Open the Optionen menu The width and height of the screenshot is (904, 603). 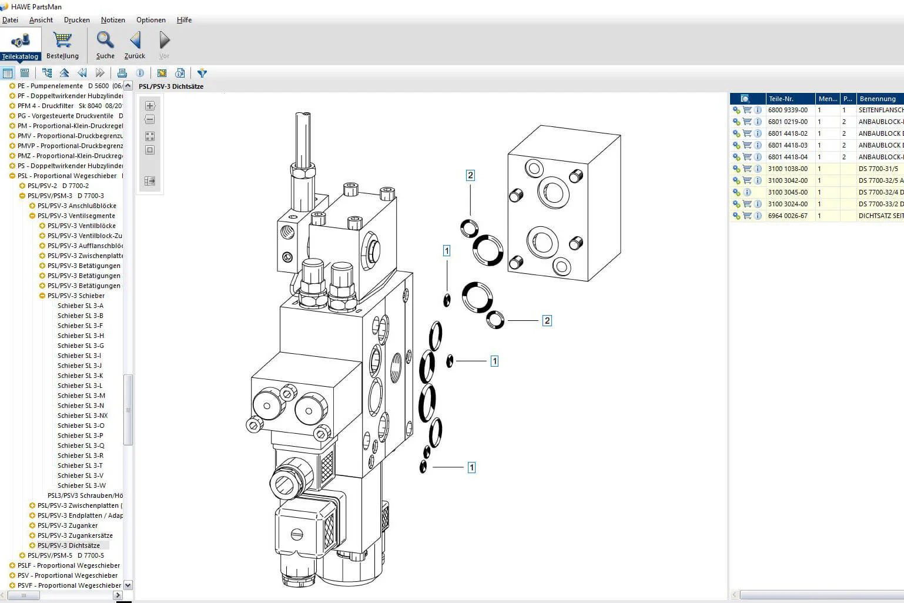click(151, 20)
